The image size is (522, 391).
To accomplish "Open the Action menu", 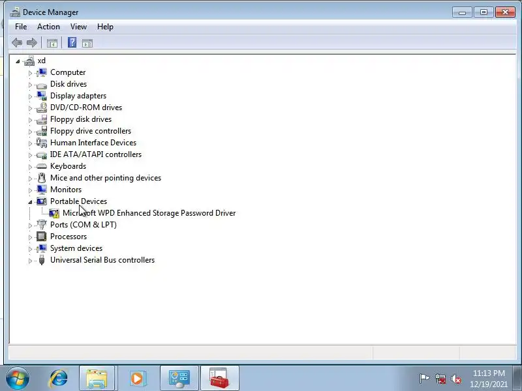I will pyautogui.click(x=48, y=27).
